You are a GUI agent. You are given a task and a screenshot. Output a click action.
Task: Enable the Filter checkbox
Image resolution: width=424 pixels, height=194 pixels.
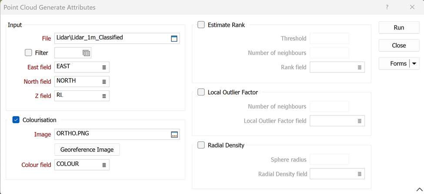[x=29, y=53]
